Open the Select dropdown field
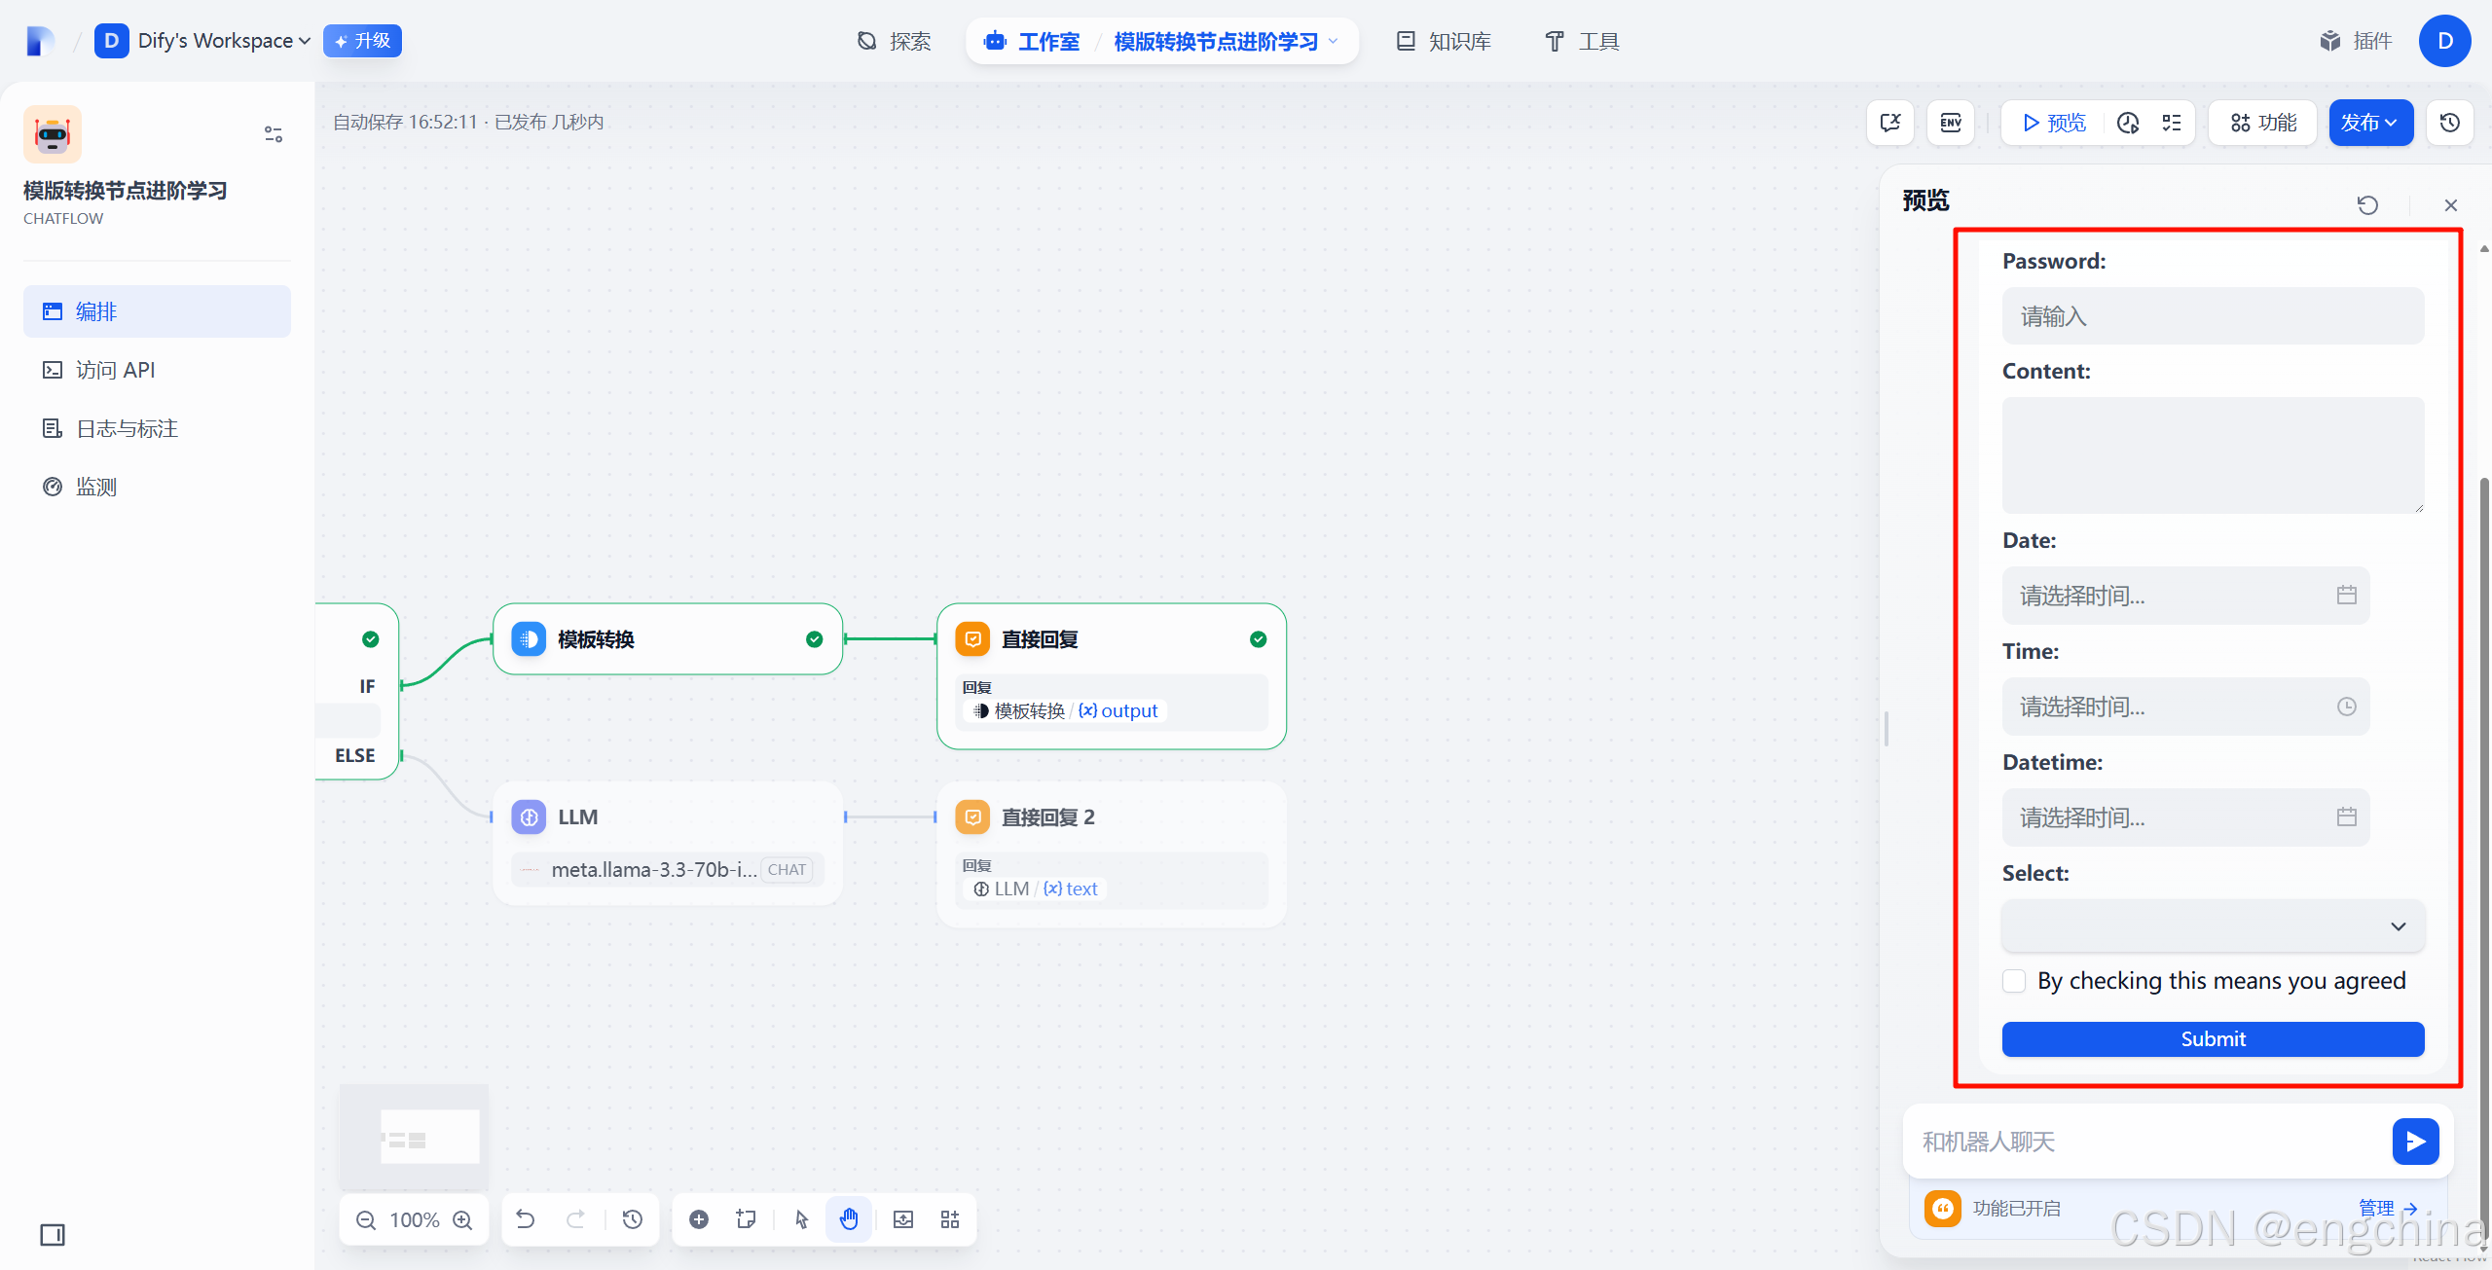This screenshot has height=1270, width=2492. tap(2213, 925)
